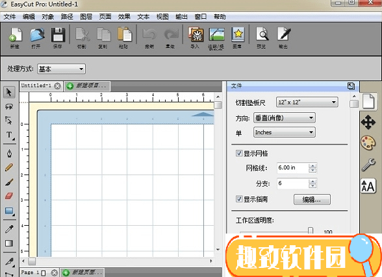Image resolution: width=382 pixels, height=277 pixels.
Task: Select the Eraser tool
Action: 9,196
